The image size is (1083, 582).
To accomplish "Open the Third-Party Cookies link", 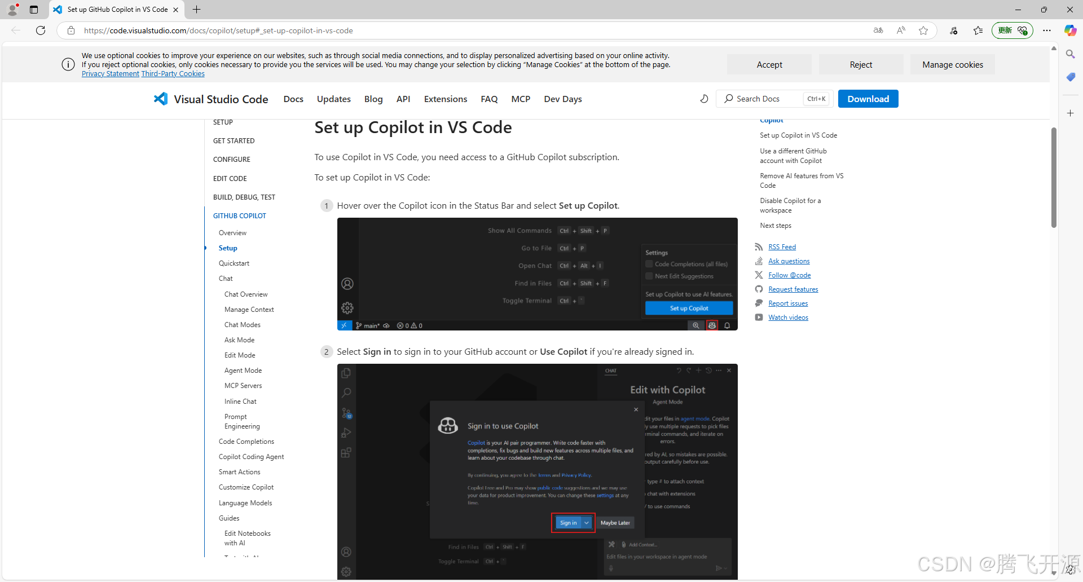I will [x=173, y=74].
